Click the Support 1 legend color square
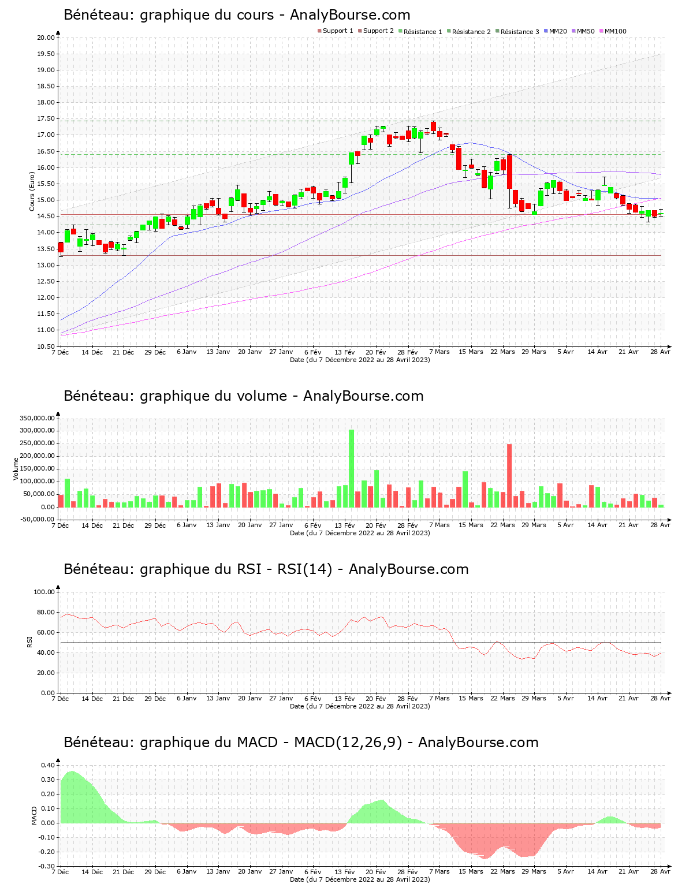693x895 pixels. point(319,31)
